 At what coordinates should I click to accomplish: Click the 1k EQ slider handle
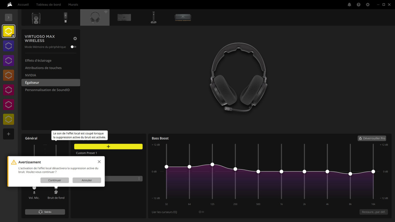[x=281, y=172]
